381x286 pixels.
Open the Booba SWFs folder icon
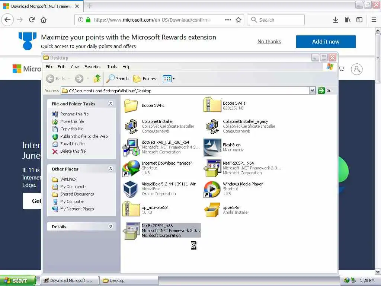click(131, 105)
